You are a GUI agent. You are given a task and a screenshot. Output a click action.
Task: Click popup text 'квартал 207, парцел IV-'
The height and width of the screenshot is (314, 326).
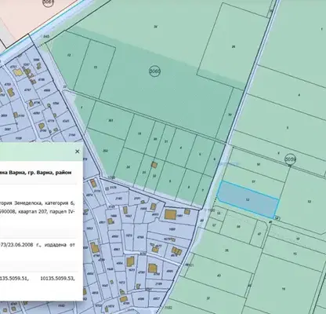(46, 212)
